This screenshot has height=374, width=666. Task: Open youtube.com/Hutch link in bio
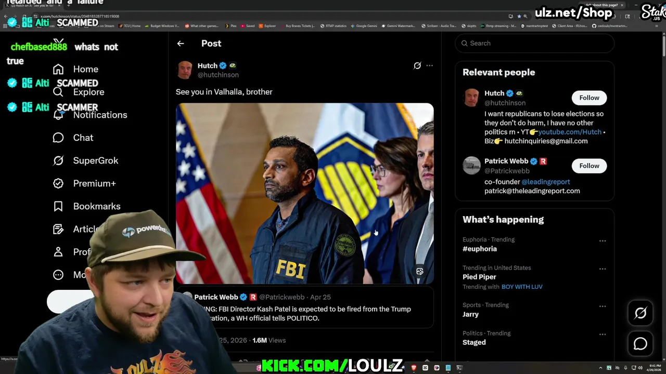pos(570,132)
